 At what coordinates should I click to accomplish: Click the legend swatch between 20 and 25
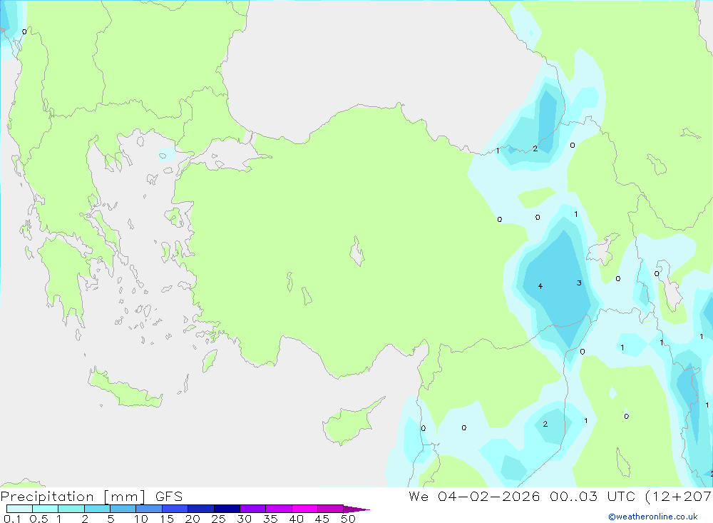200,509
